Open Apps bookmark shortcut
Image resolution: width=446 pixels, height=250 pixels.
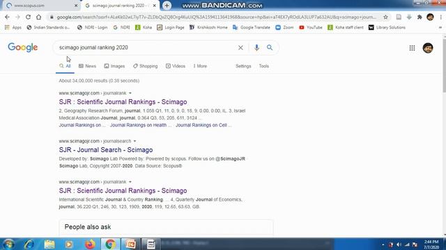(x=13, y=27)
